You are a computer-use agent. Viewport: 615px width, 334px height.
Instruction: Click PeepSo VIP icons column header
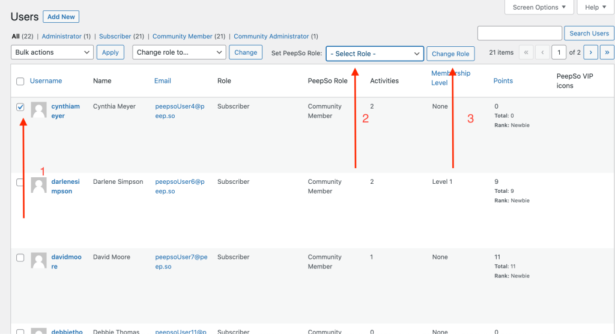575,81
